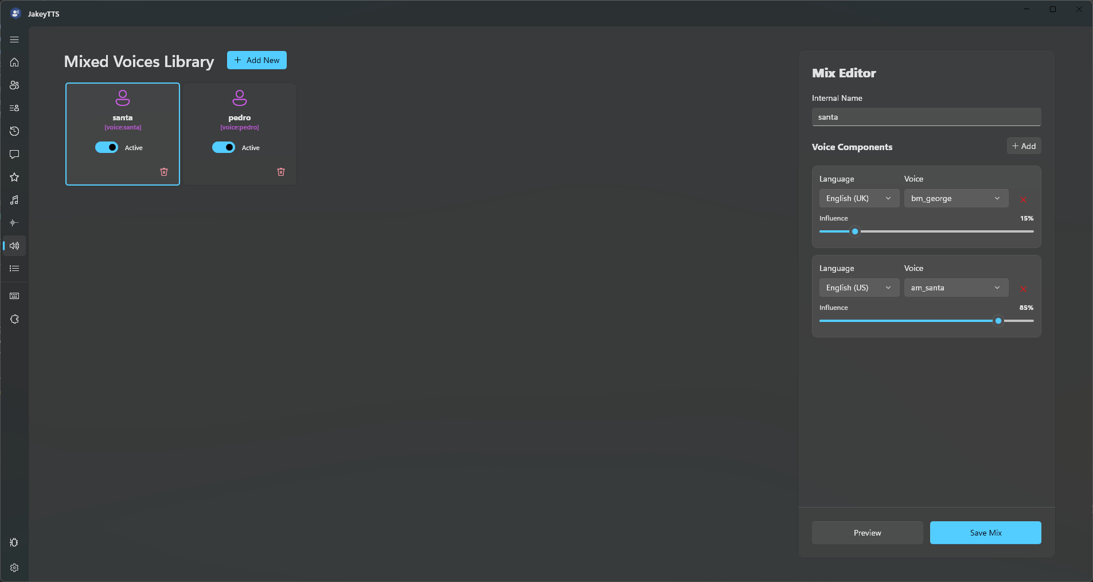Open the users/people sidebar icon
Screen dimensions: 1093x582
pos(14,85)
